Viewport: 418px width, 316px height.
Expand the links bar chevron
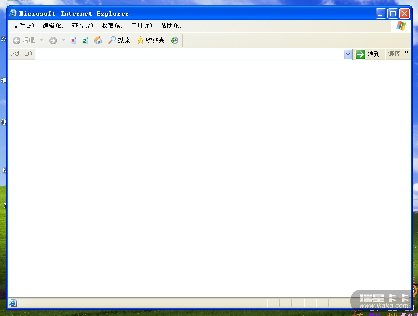point(406,52)
